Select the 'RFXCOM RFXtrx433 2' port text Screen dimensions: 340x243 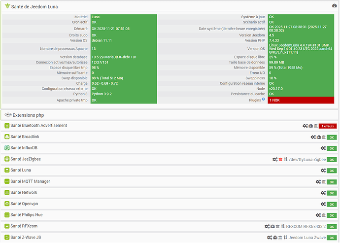click(306, 227)
